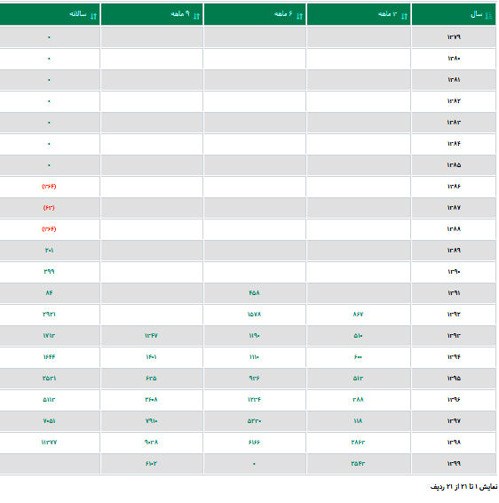This screenshot has width=499, height=503.
Task: Open annual value ۱۱۳۷۷ for year ۱۳۹۸
Action: coord(49,442)
